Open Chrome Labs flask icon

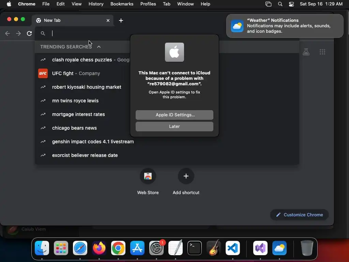point(306,52)
